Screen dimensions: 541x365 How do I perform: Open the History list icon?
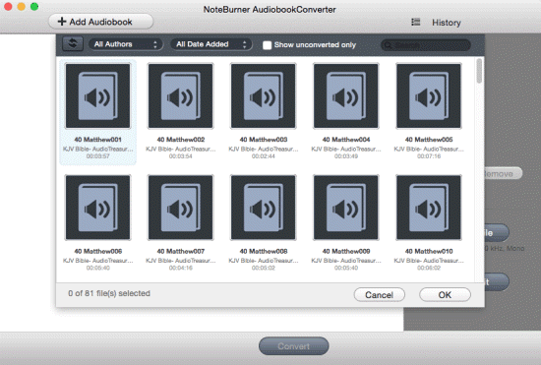(416, 23)
